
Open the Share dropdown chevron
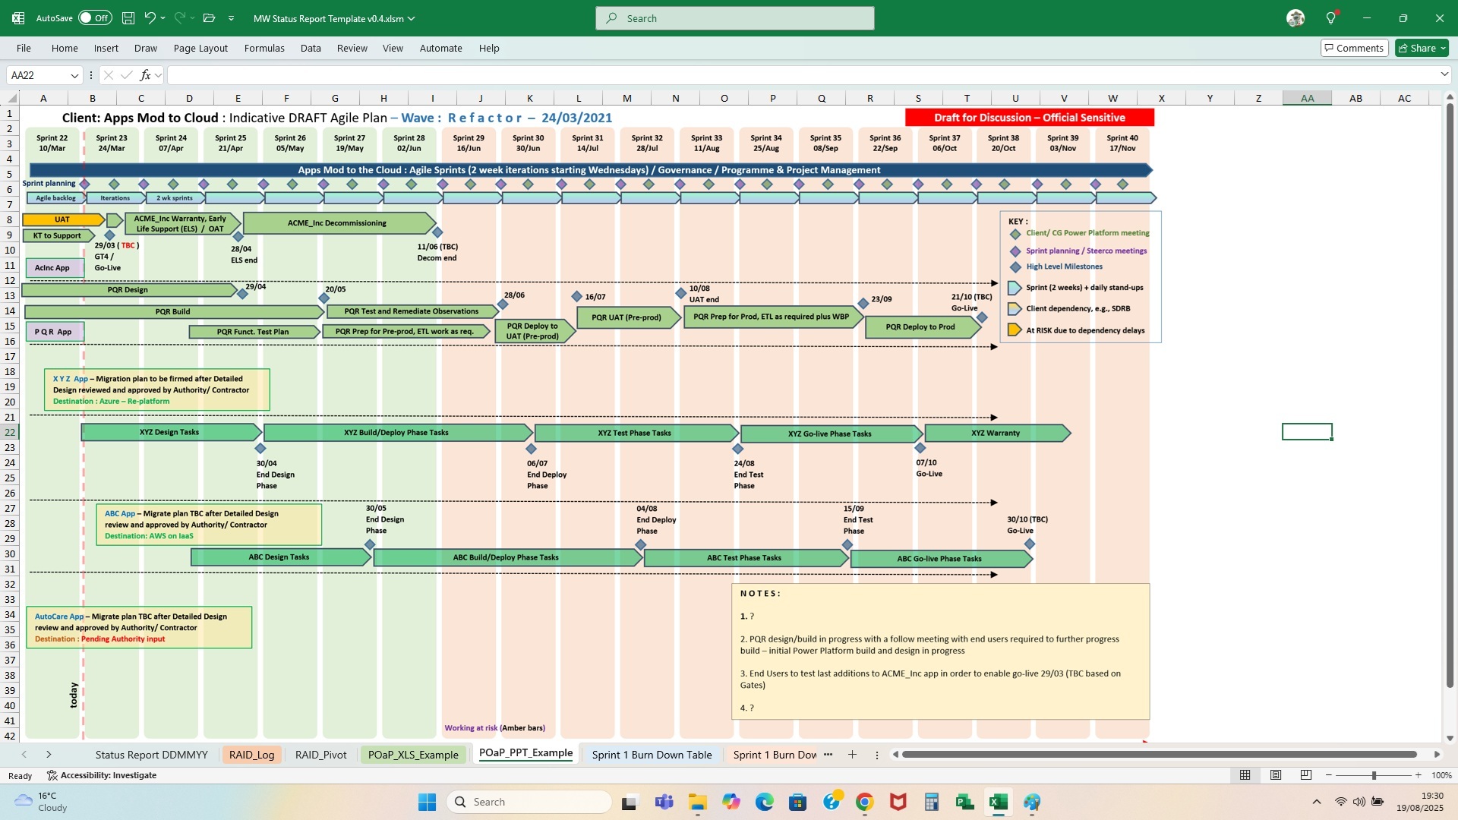tap(1443, 48)
